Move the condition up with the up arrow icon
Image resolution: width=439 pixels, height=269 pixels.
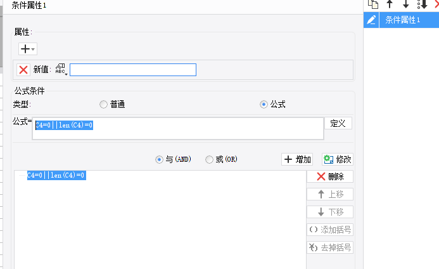click(x=390, y=4)
